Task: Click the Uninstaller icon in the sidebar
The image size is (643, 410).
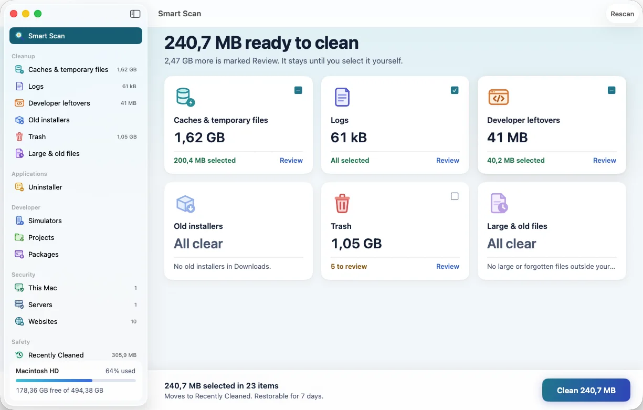Action: tap(19, 187)
